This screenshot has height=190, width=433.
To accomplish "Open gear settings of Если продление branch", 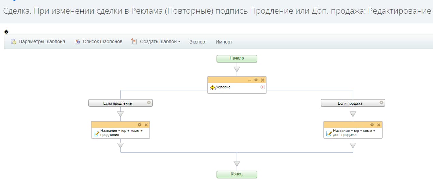I will 149,103.
